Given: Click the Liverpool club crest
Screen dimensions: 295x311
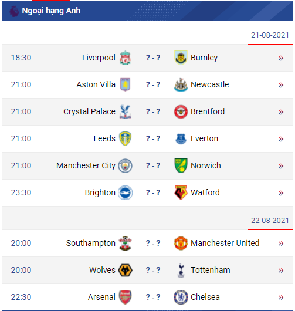Looking at the screenshot, I should [x=125, y=58].
